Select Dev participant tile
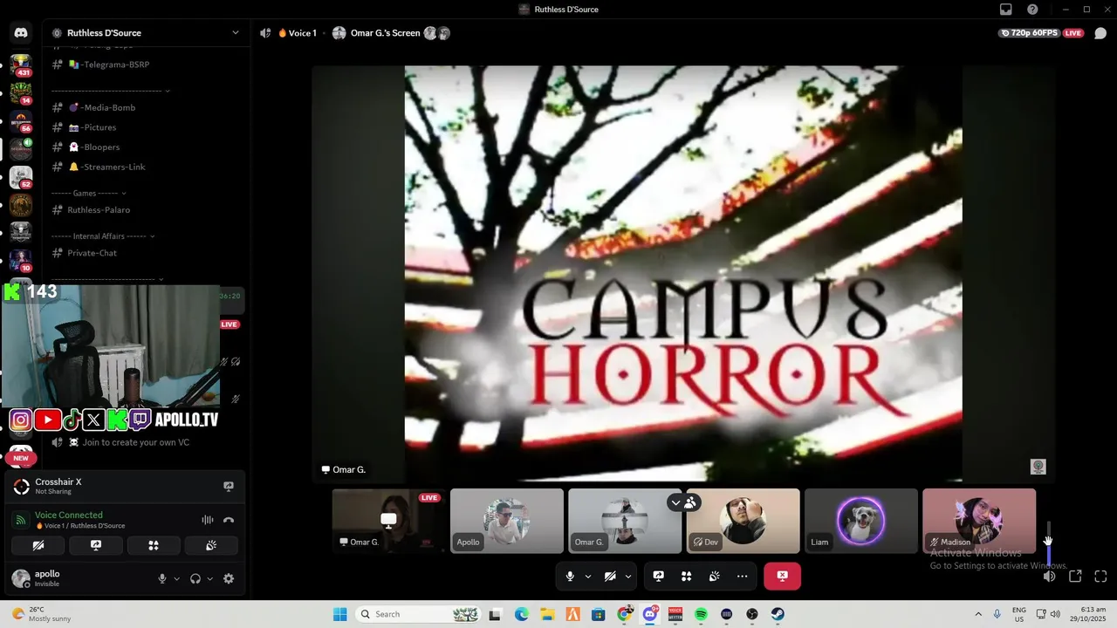Image resolution: width=1117 pixels, height=628 pixels. pyautogui.click(x=744, y=521)
